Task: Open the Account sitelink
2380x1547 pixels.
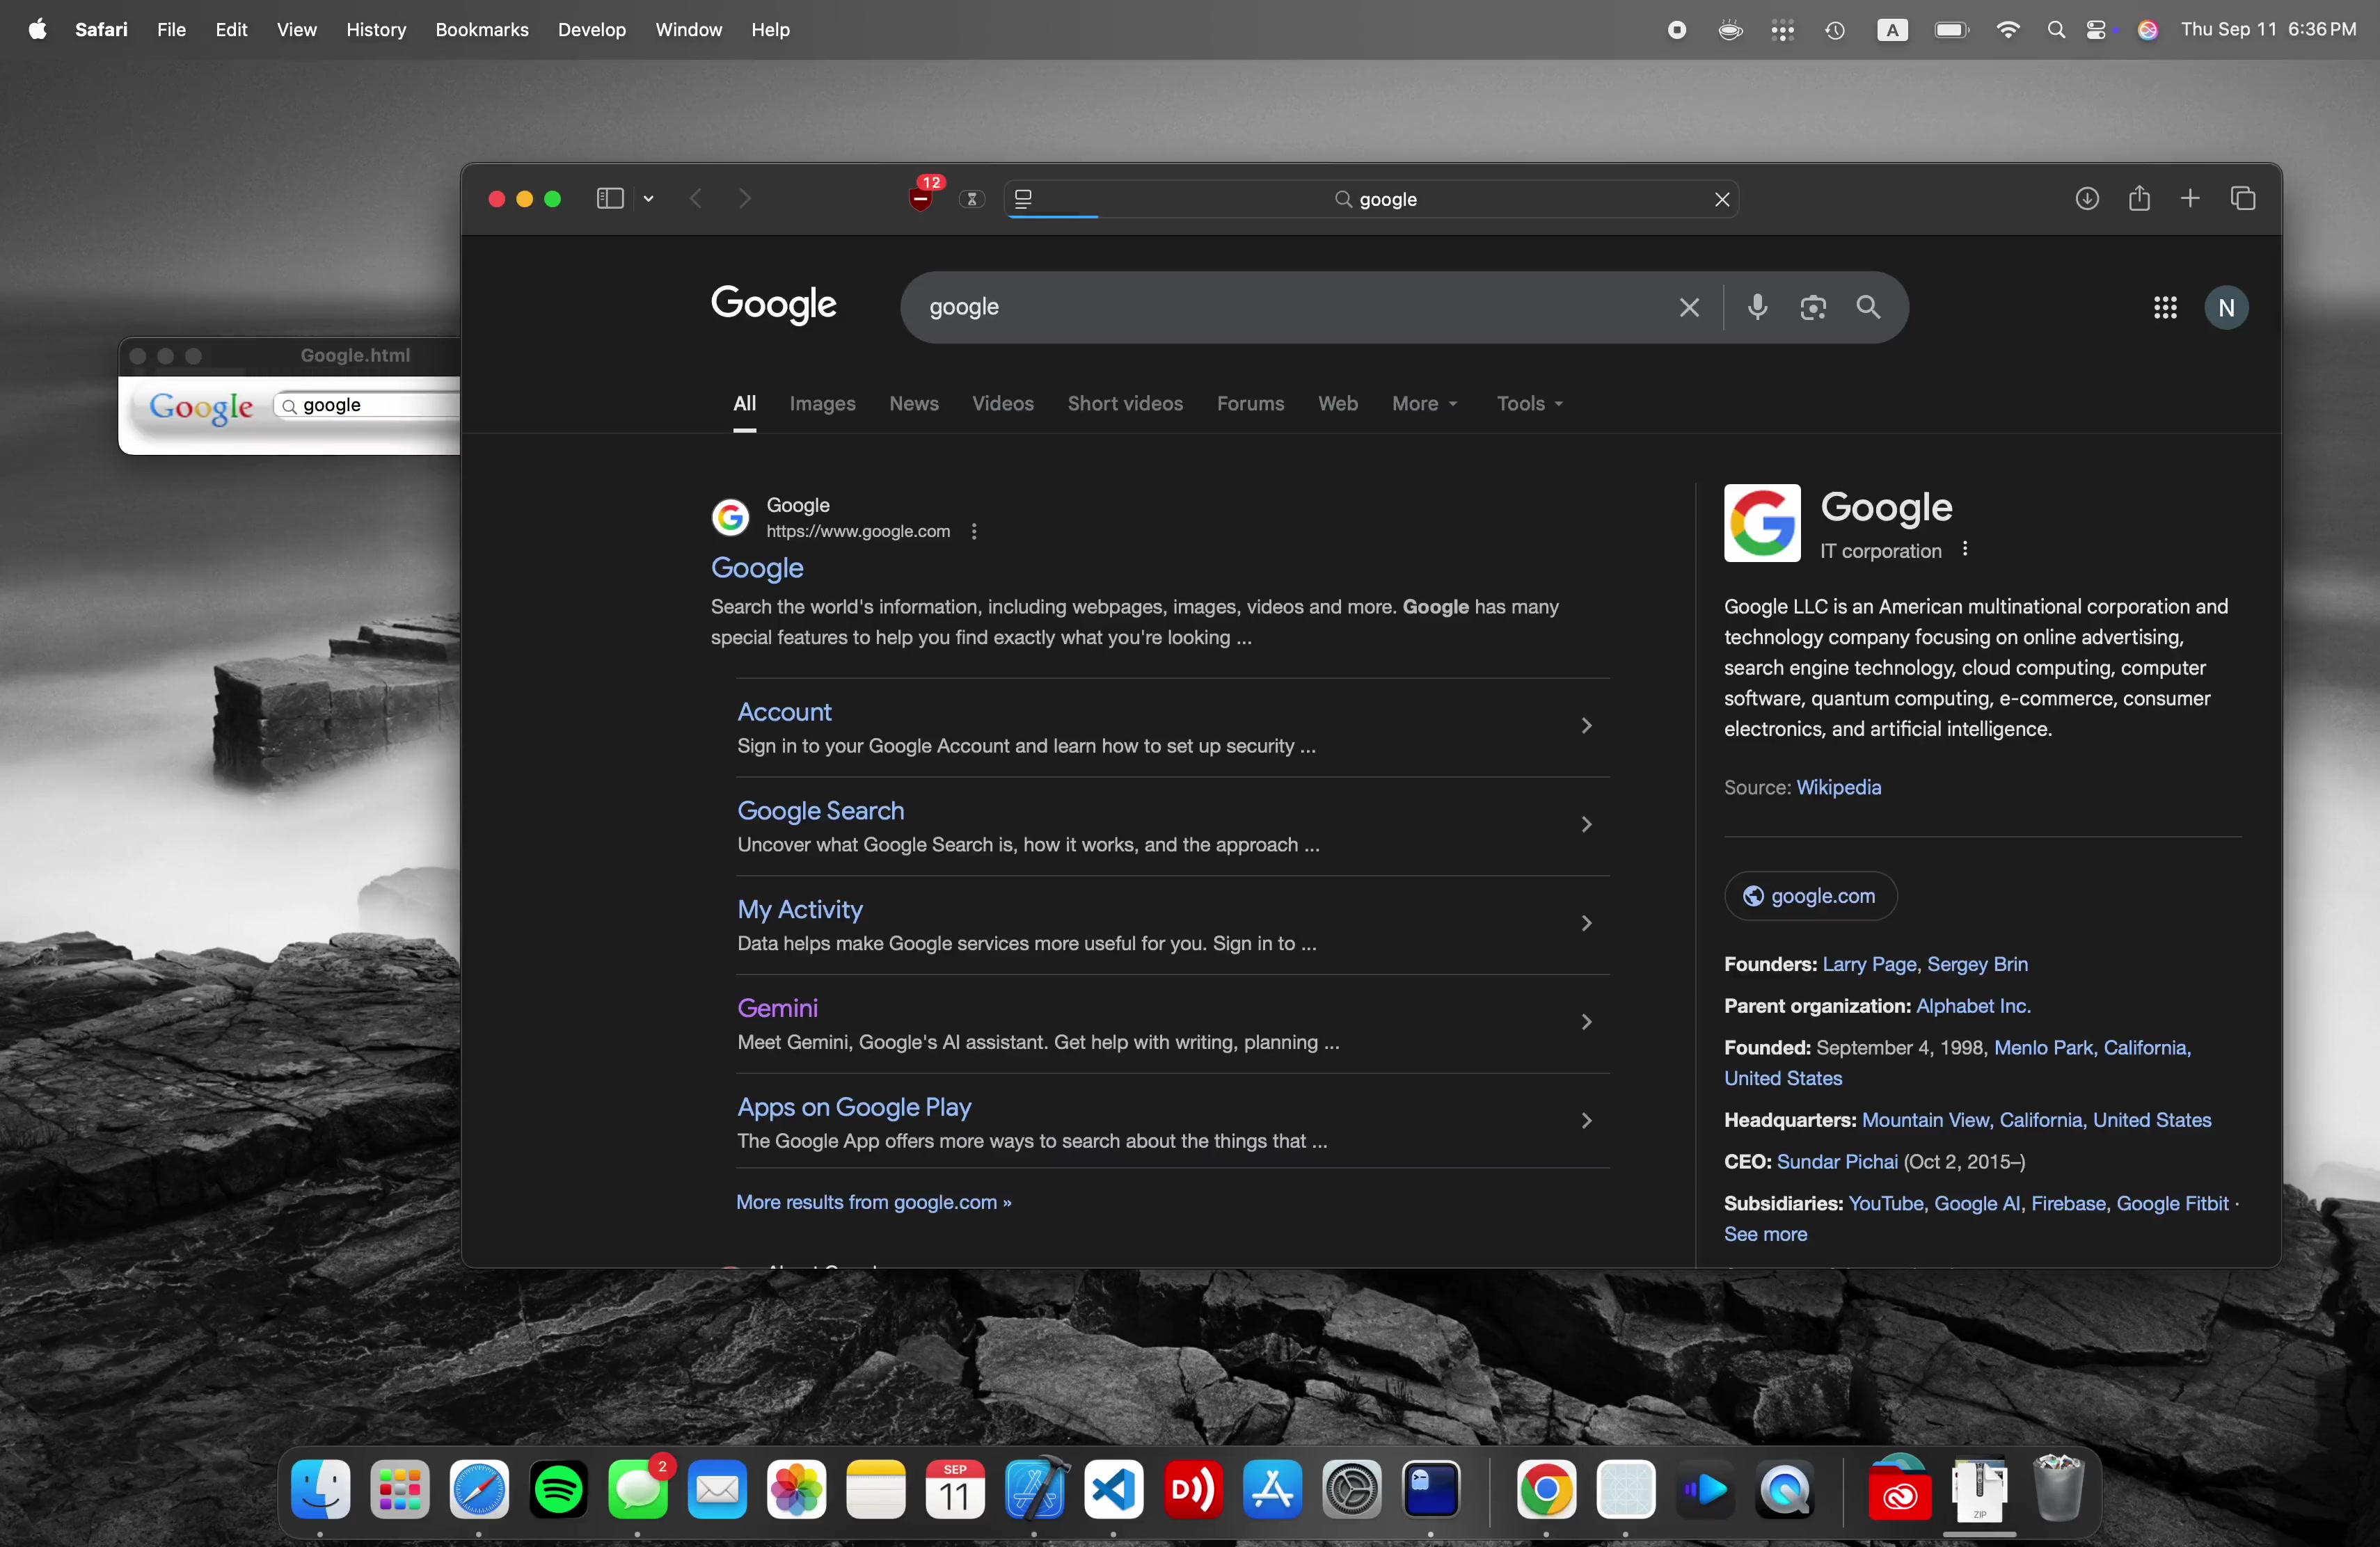Action: point(784,712)
